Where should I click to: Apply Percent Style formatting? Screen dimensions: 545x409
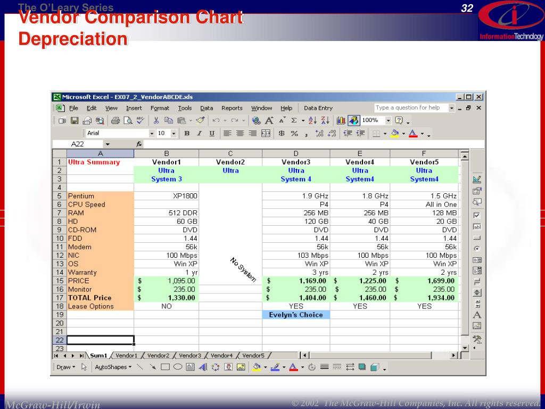click(294, 134)
